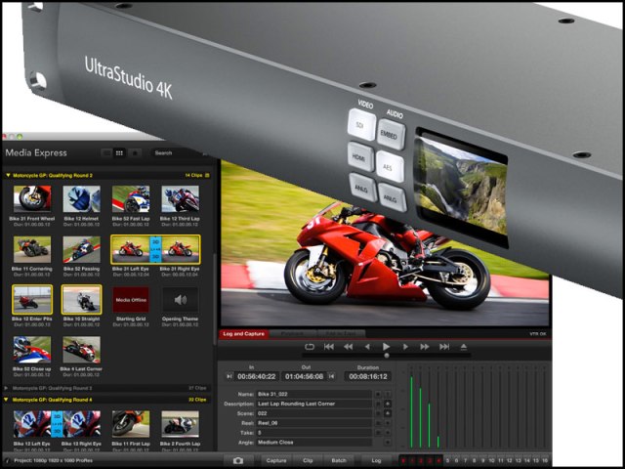Collapse the Qualifying Round 4 bin
The width and height of the screenshot is (625, 469).
8,400
